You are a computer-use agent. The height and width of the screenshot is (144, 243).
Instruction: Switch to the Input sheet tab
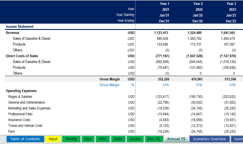click(53, 139)
